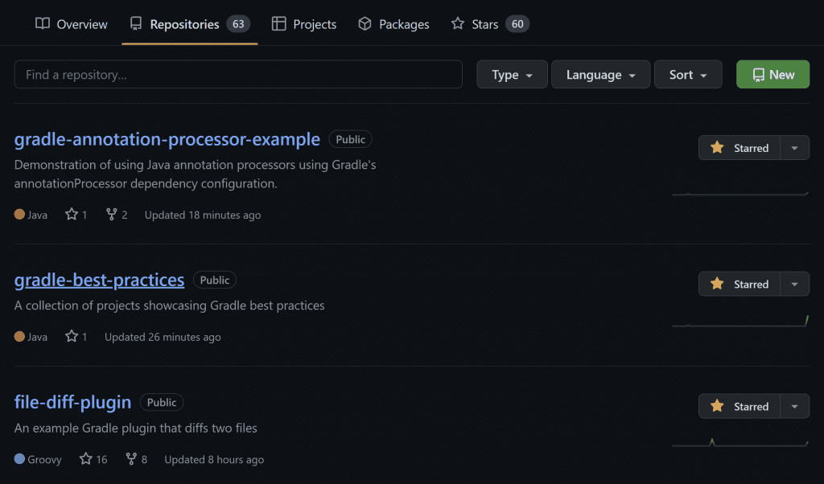Click star count icon on gradle-best-practices
The width and height of the screenshot is (824, 484).
pos(72,337)
